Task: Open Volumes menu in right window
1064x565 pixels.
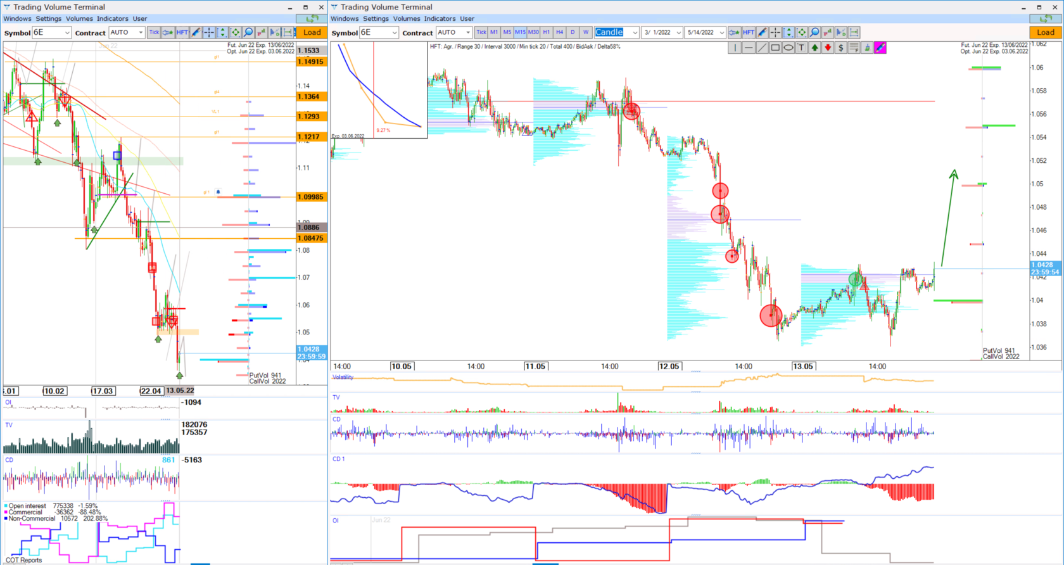Action: [x=407, y=18]
